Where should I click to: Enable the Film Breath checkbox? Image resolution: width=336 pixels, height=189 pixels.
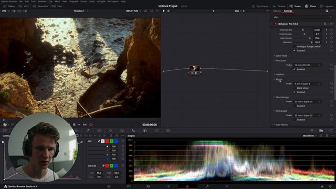pyautogui.click(x=294, y=120)
